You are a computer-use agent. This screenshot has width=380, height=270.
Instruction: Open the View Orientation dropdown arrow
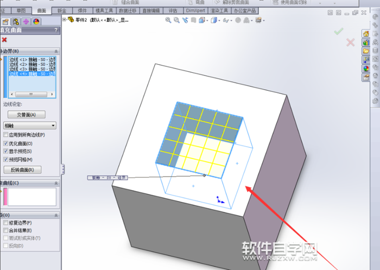tap(207, 21)
